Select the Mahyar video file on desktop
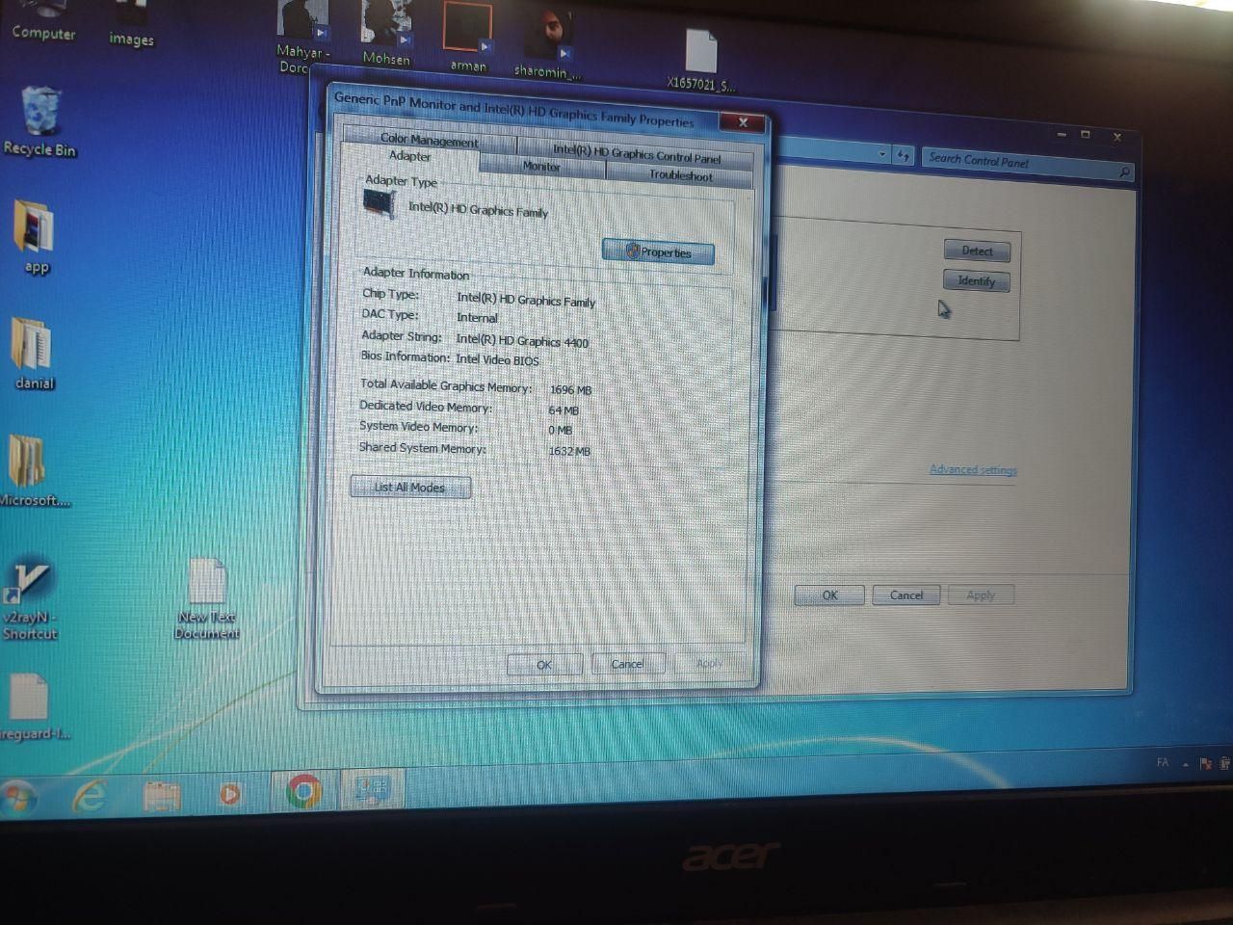The image size is (1233, 925). click(302, 37)
